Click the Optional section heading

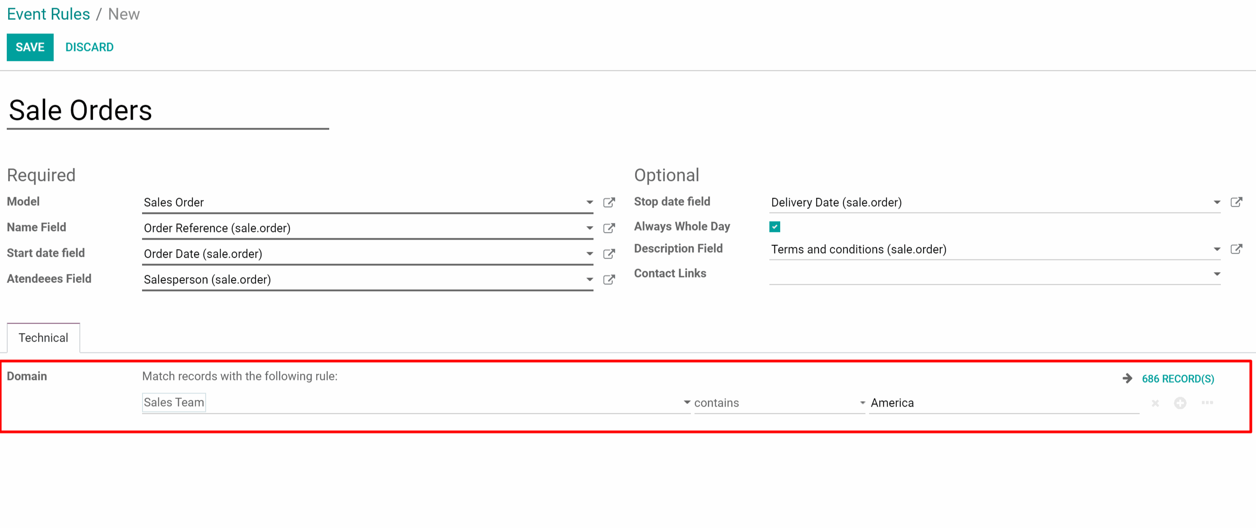(667, 175)
